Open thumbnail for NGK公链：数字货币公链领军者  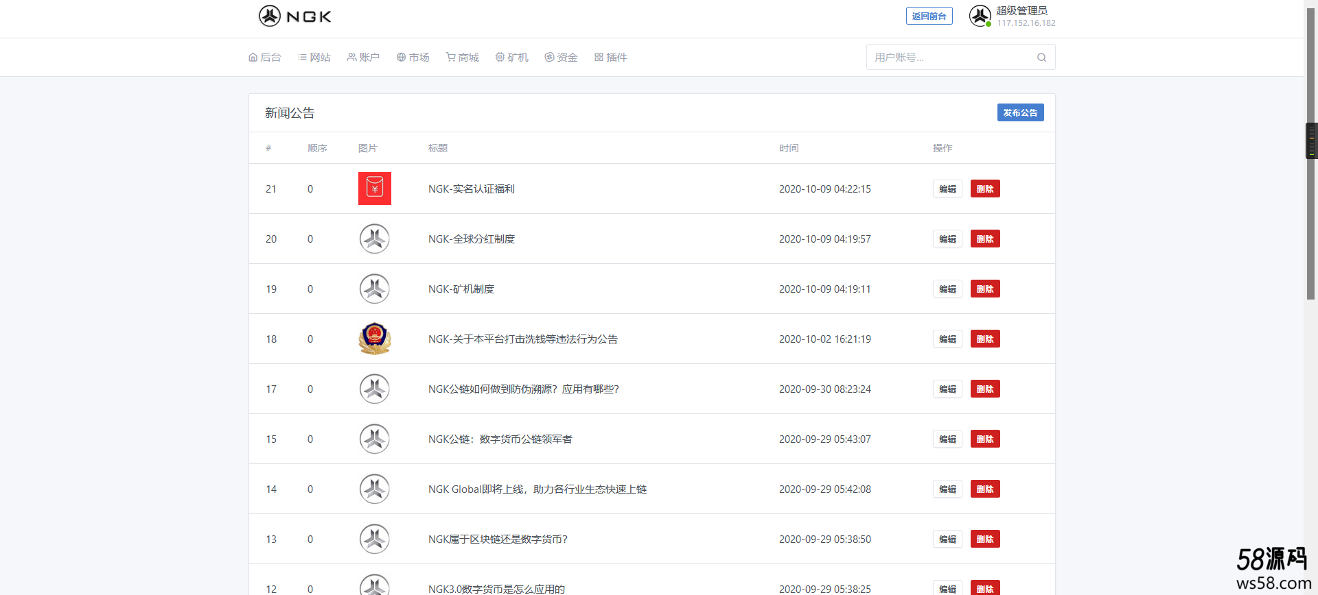[x=375, y=439]
